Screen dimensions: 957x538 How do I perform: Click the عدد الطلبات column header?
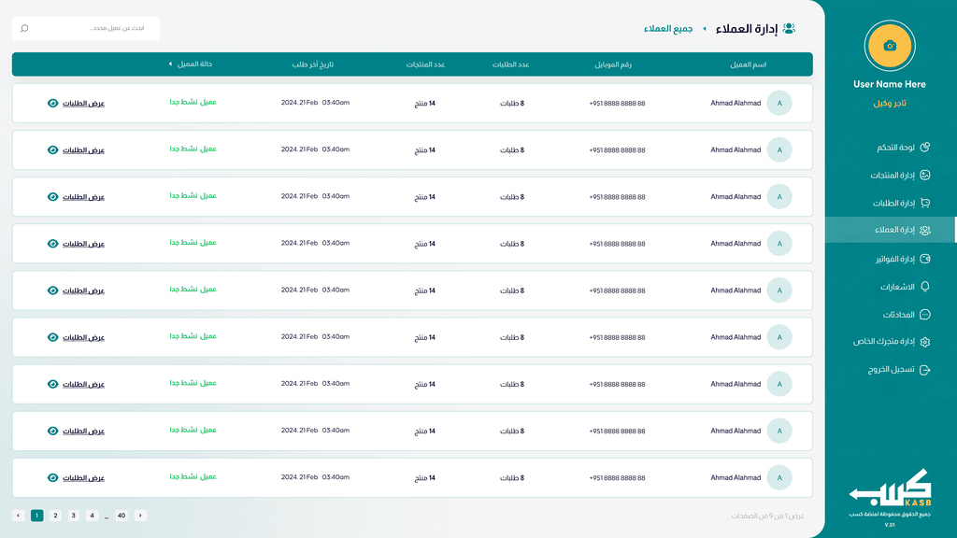click(x=511, y=64)
